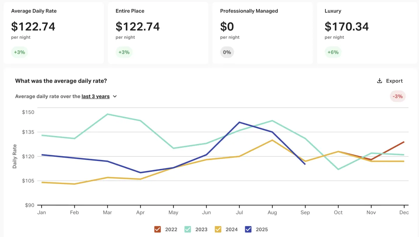Toggle the 2023 legend checkbox
This screenshot has width=419, height=237.
pyautogui.click(x=188, y=229)
